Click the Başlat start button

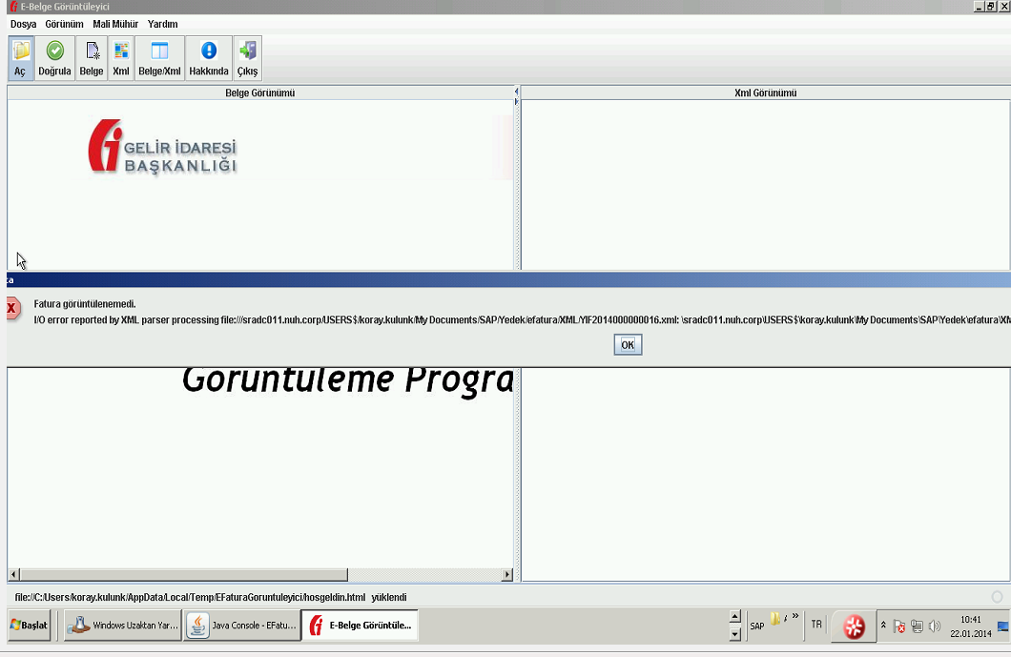29,626
